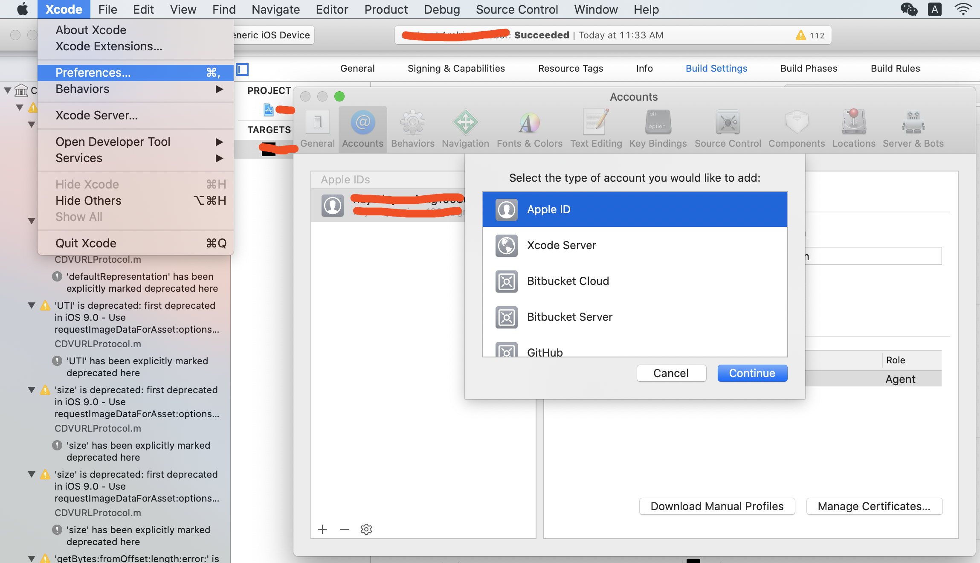Choose Hide Others menu item
Viewport: 980px width, 563px height.
(x=136, y=200)
